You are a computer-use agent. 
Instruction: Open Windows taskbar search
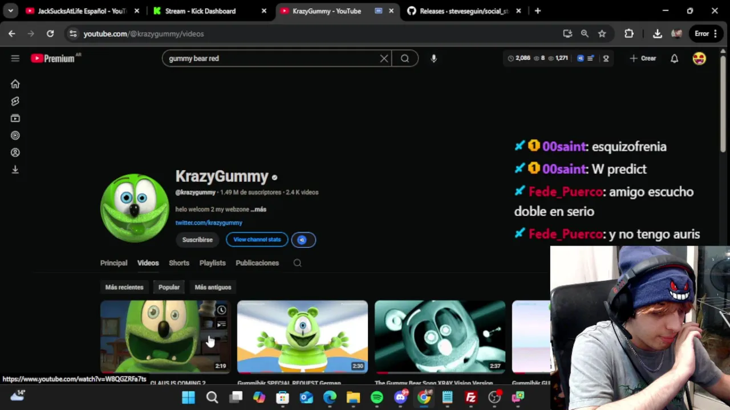coord(212,397)
